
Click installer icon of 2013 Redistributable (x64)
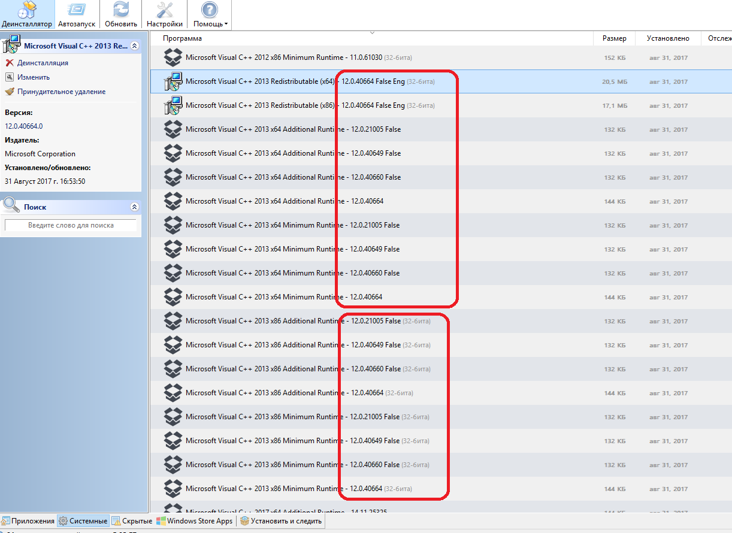173,81
